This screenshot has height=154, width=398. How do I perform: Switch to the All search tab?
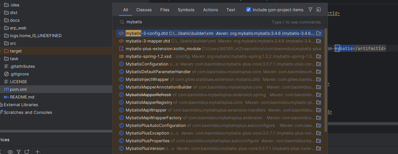125,10
